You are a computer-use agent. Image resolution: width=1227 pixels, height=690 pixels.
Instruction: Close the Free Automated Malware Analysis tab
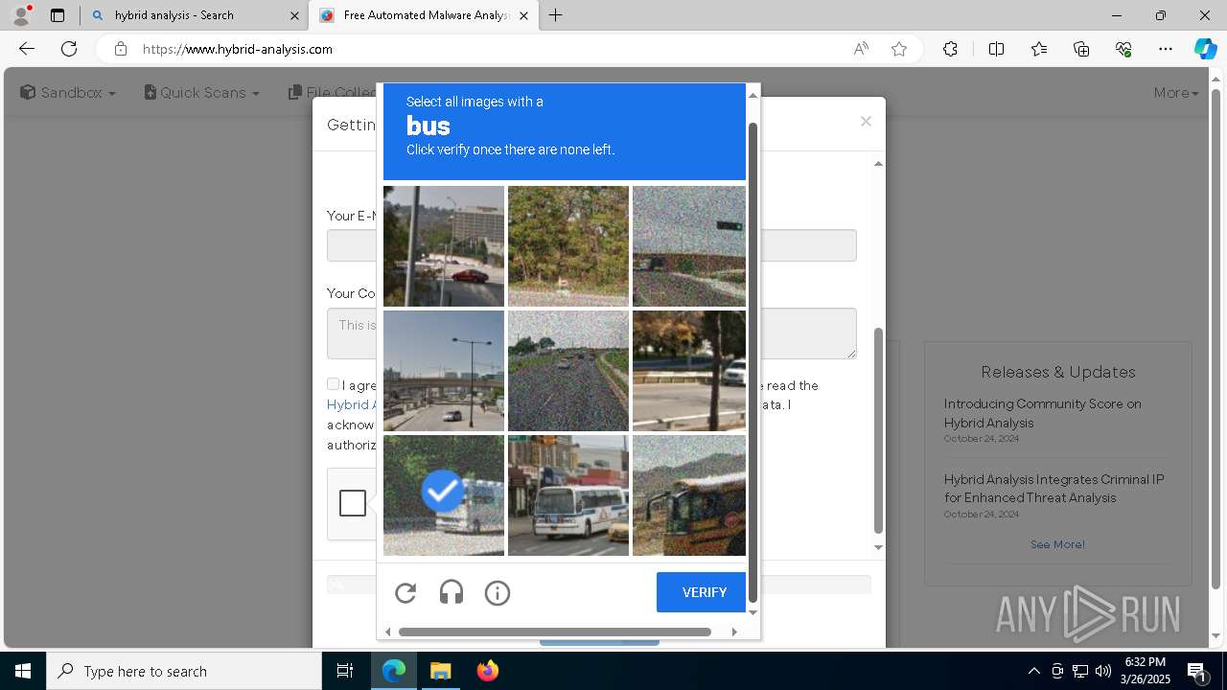[523, 15]
